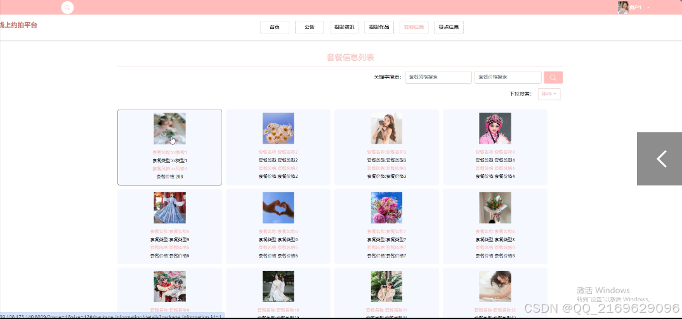Click the 套餐价格:套餐价格6 text
Screen dimensions: 682x319
(279, 256)
